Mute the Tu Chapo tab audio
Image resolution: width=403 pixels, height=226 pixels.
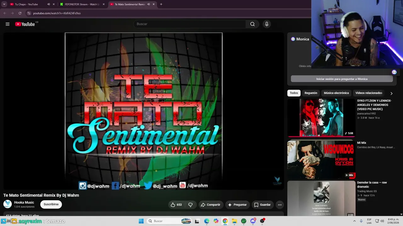48,4
